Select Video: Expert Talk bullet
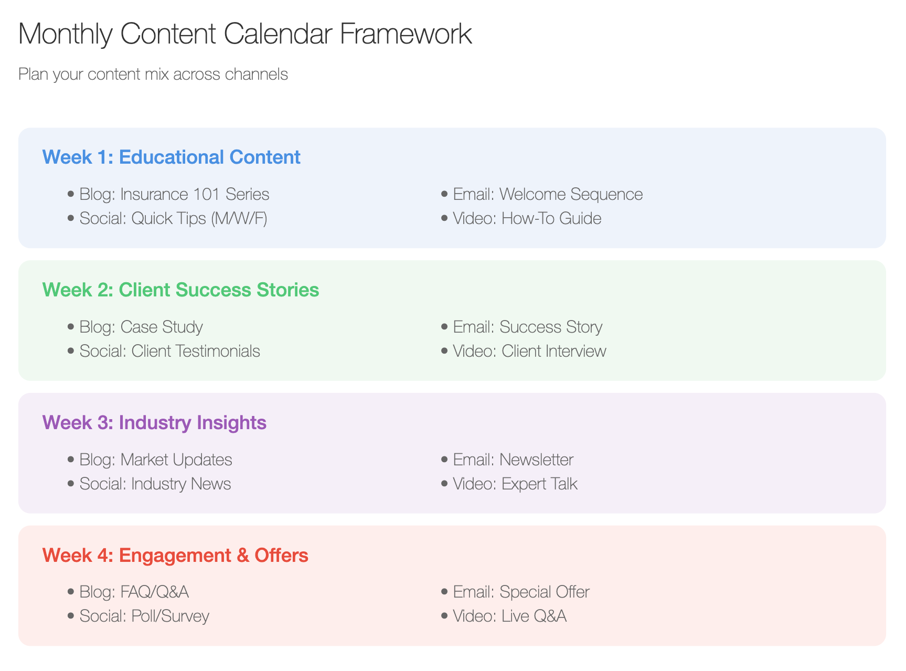 (x=515, y=484)
